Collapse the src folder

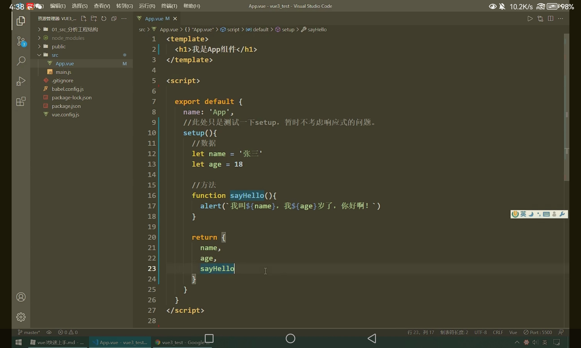coord(55,55)
